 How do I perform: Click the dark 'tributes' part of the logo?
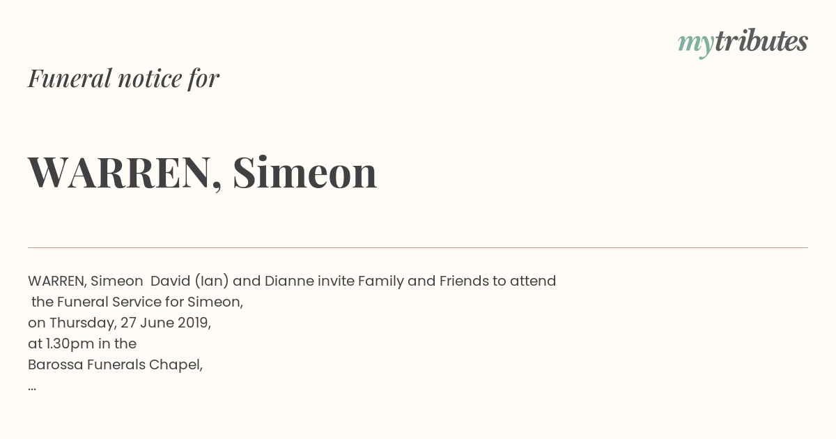coord(761,41)
